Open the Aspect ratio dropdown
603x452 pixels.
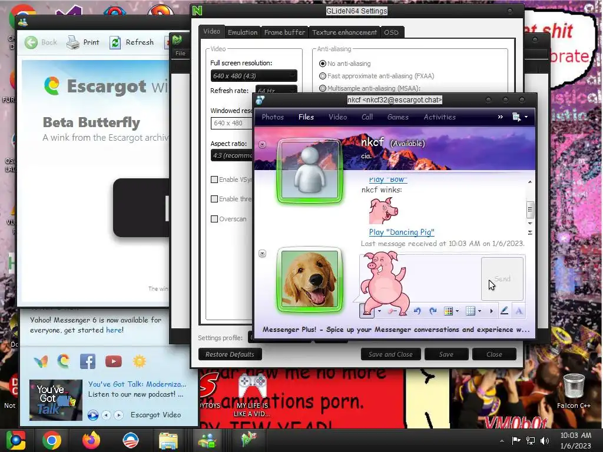231,155
